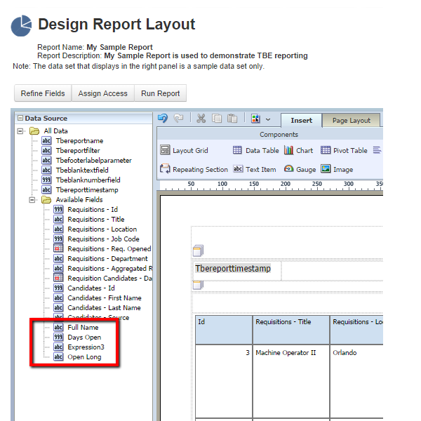The image size is (421, 421).
Task: Click the Id column header
Action: pyautogui.click(x=224, y=330)
